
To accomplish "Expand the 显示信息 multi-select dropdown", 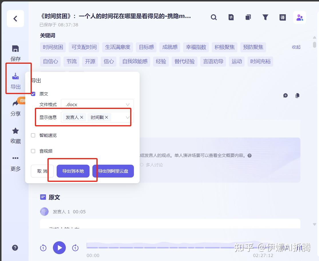I will (97, 117).
